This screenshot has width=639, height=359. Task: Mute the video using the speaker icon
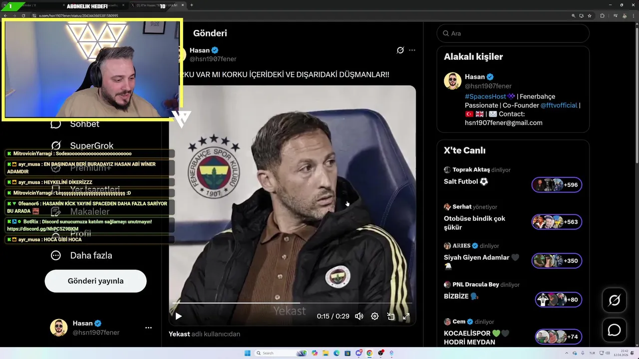coord(359,316)
